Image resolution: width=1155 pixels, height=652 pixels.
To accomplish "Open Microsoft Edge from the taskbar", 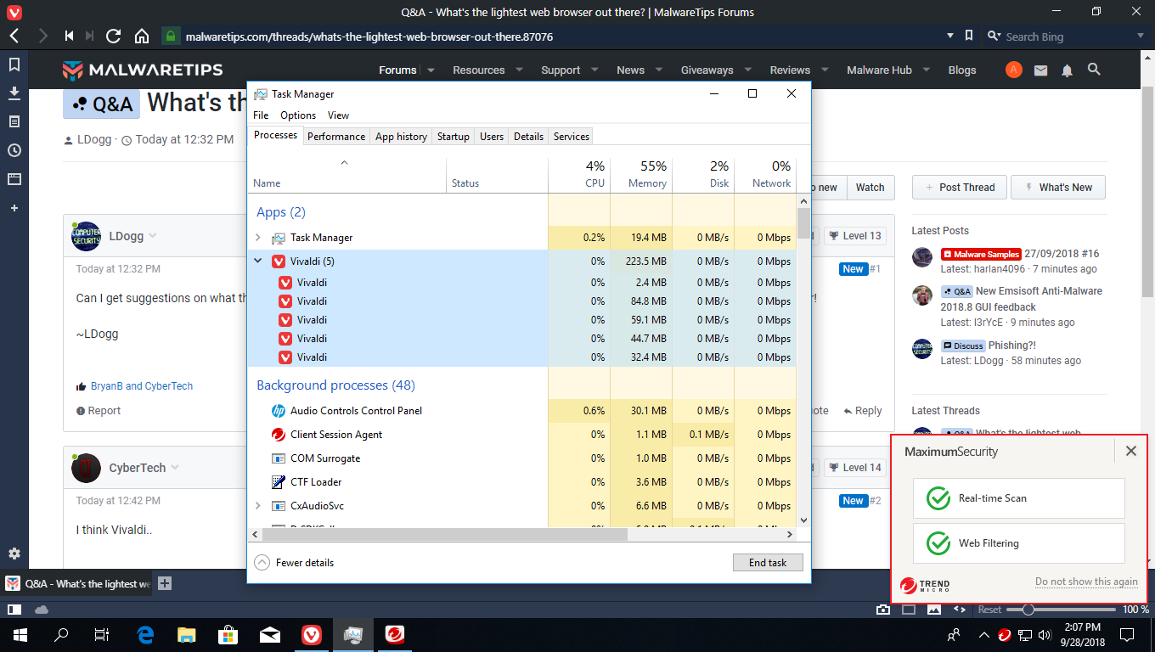I will (x=145, y=634).
